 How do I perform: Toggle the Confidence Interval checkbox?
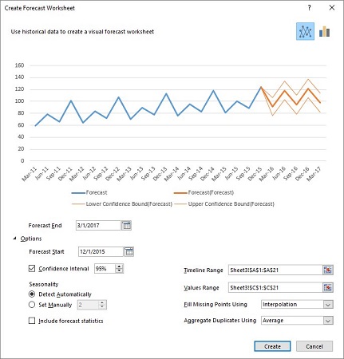tap(32, 268)
